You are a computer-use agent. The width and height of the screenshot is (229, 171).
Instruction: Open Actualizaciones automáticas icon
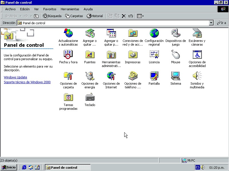[68, 33]
